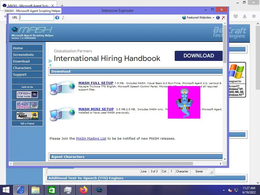
Task: Expand hidden system tray icons arrow
Action: click(224, 190)
